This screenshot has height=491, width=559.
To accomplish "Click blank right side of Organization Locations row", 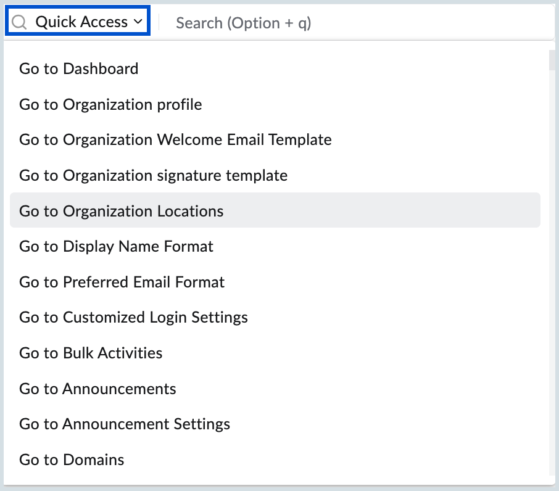I will [x=432, y=211].
